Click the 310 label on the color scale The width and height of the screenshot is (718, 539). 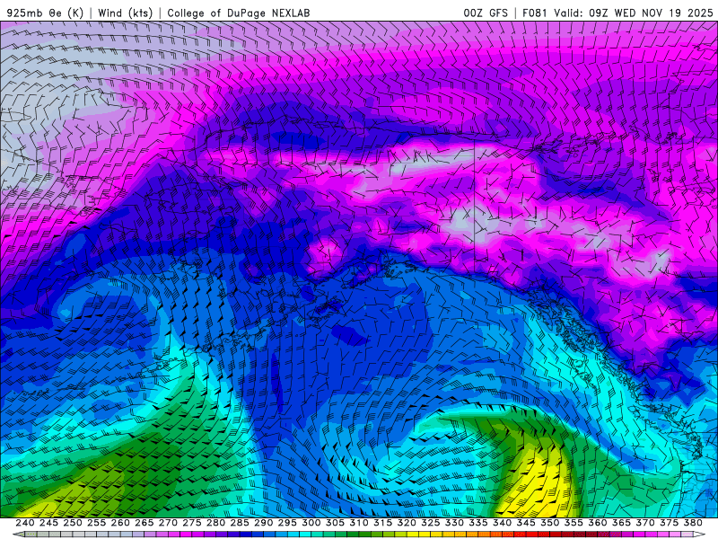click(358, 523)
